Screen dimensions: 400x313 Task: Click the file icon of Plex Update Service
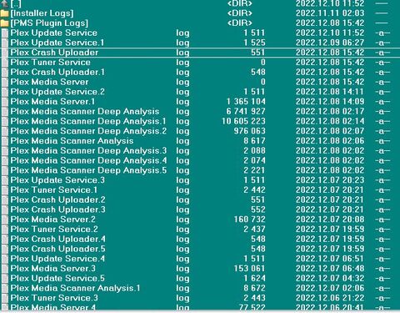pos(5,33)
